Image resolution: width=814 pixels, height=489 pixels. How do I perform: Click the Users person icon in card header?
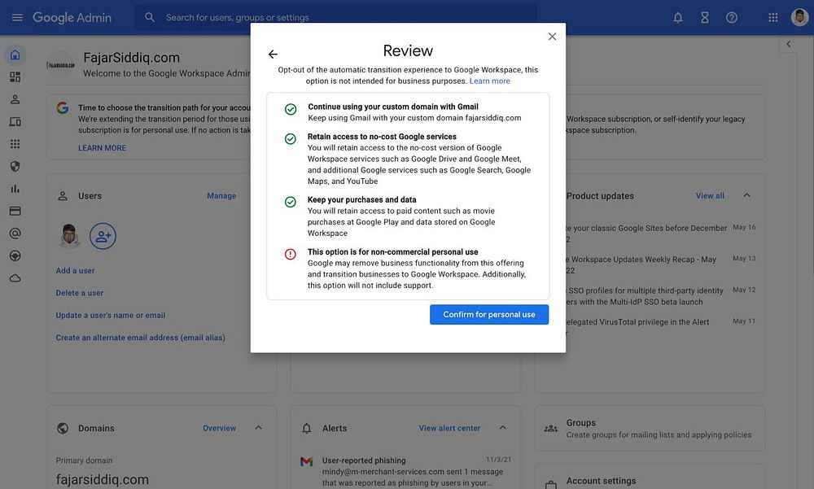click(x=63, y=196)
